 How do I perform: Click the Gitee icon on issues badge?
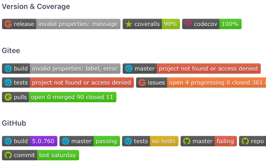142,82
